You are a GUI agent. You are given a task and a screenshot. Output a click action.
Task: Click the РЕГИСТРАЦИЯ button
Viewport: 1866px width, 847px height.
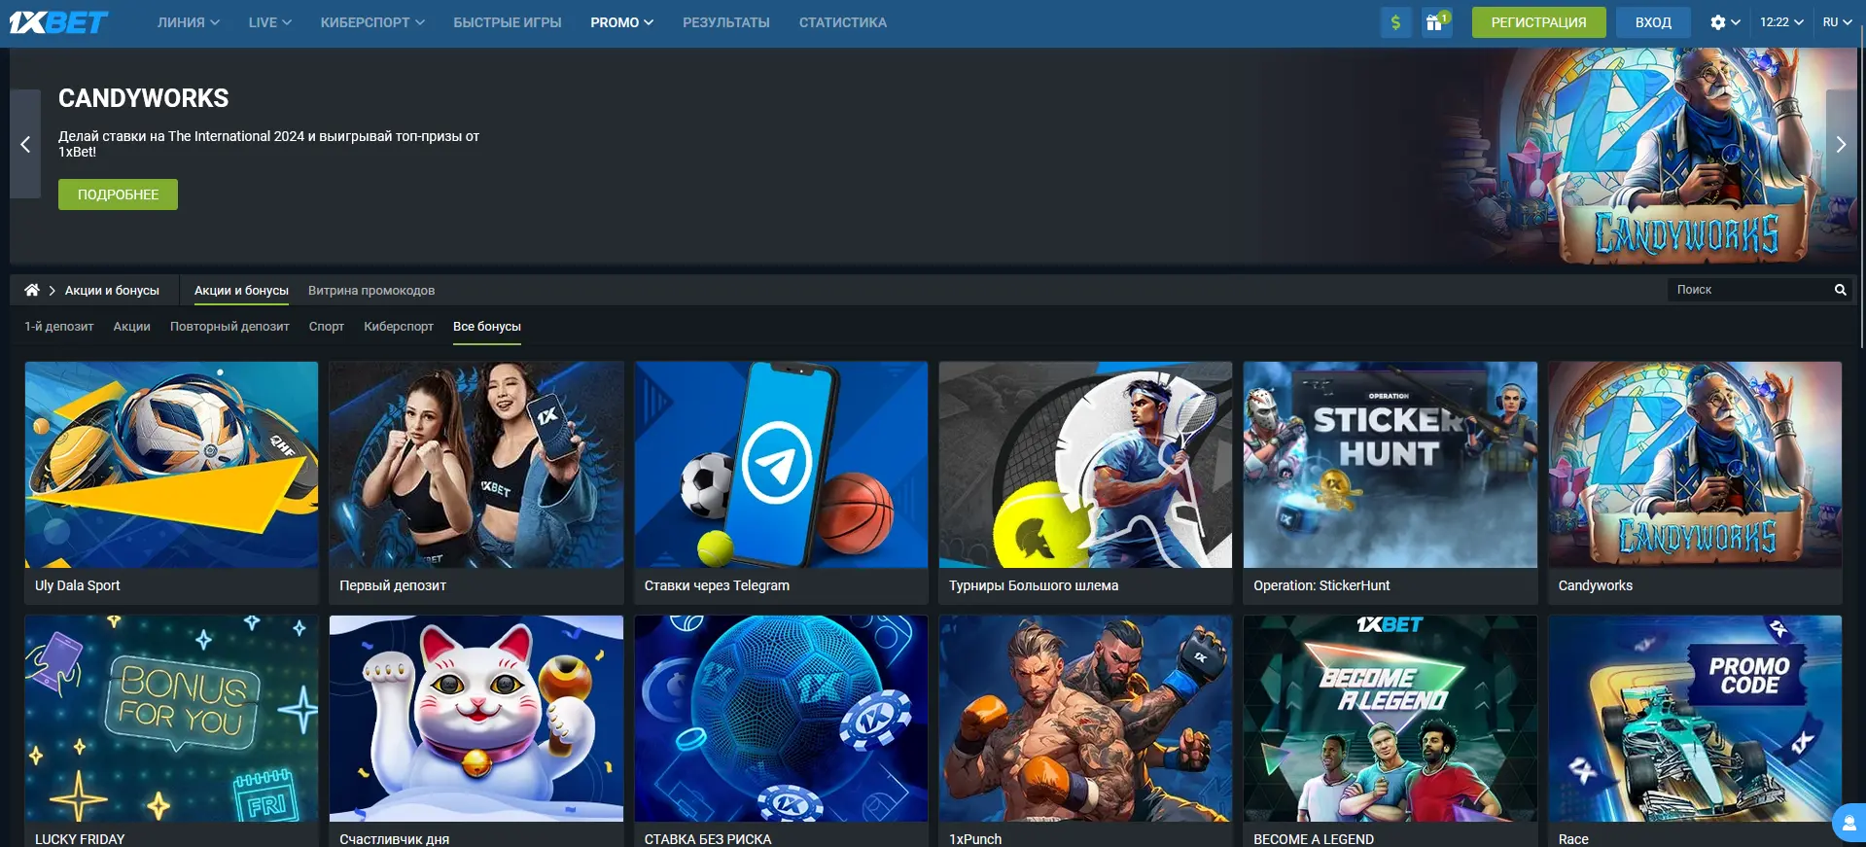coord(1538,22)
